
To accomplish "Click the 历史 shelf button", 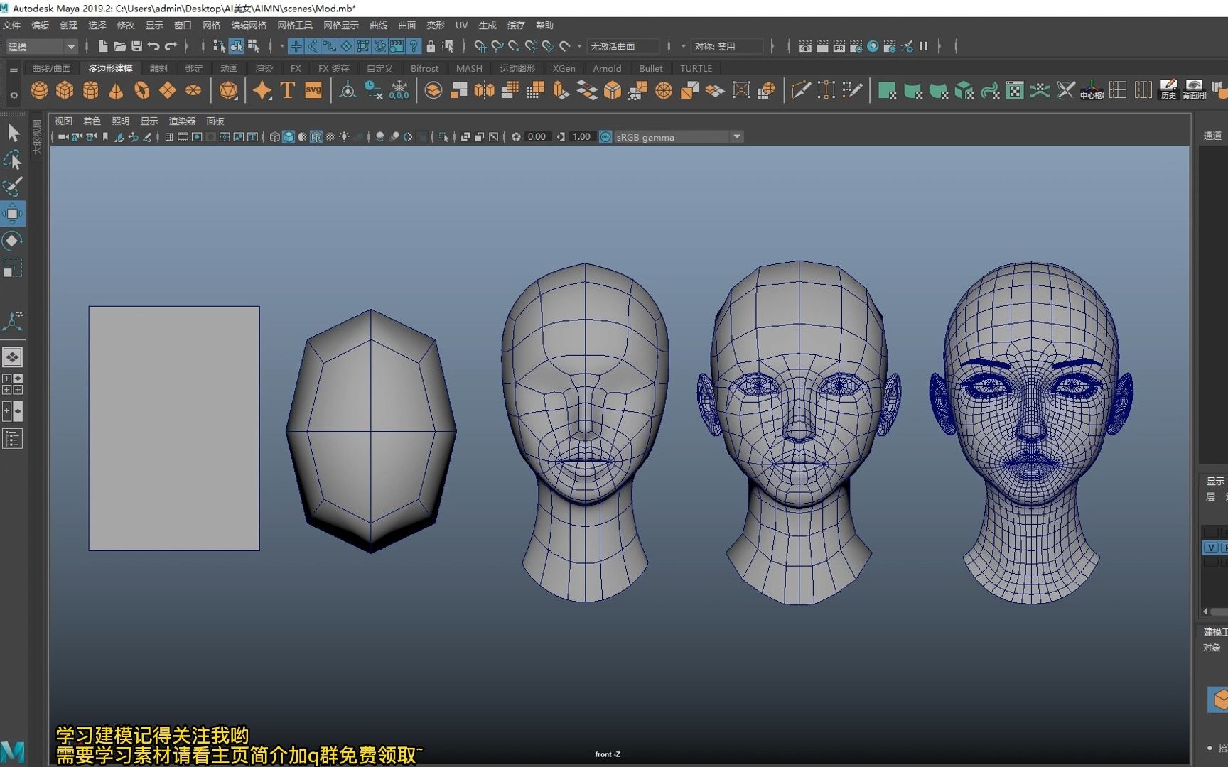I will coord(1168,90).
